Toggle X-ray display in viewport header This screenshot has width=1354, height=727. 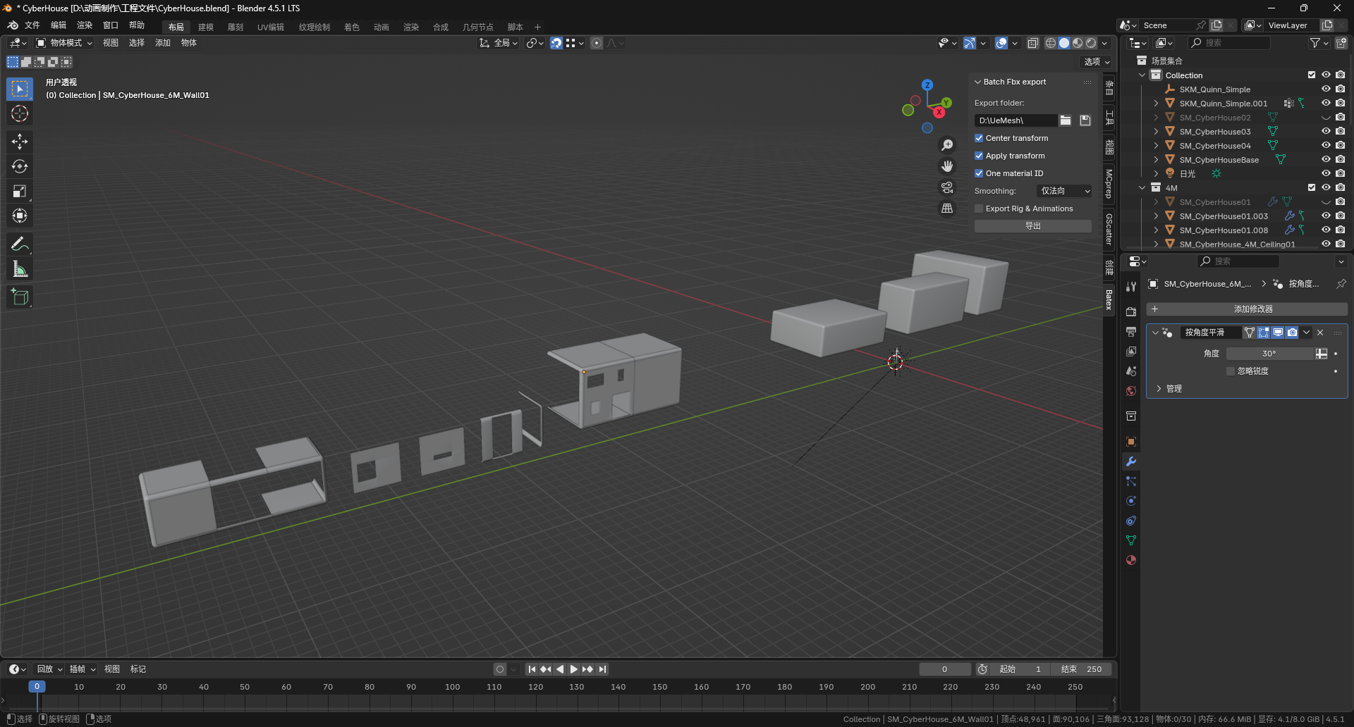[x=1032, y=43]
